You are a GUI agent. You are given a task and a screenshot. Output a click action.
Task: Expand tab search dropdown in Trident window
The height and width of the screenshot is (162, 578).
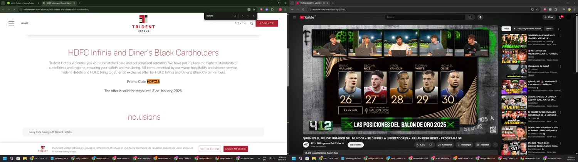click(x=3, y=3)
